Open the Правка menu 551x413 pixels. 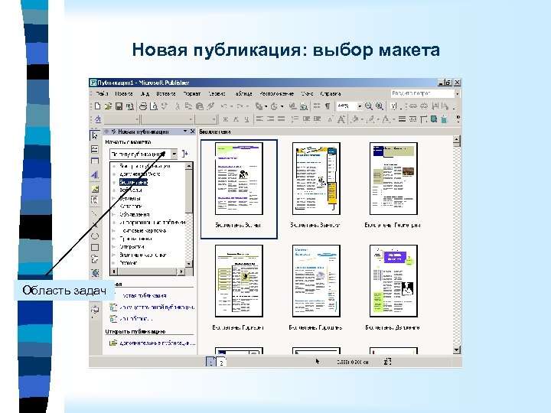point(124,94)
